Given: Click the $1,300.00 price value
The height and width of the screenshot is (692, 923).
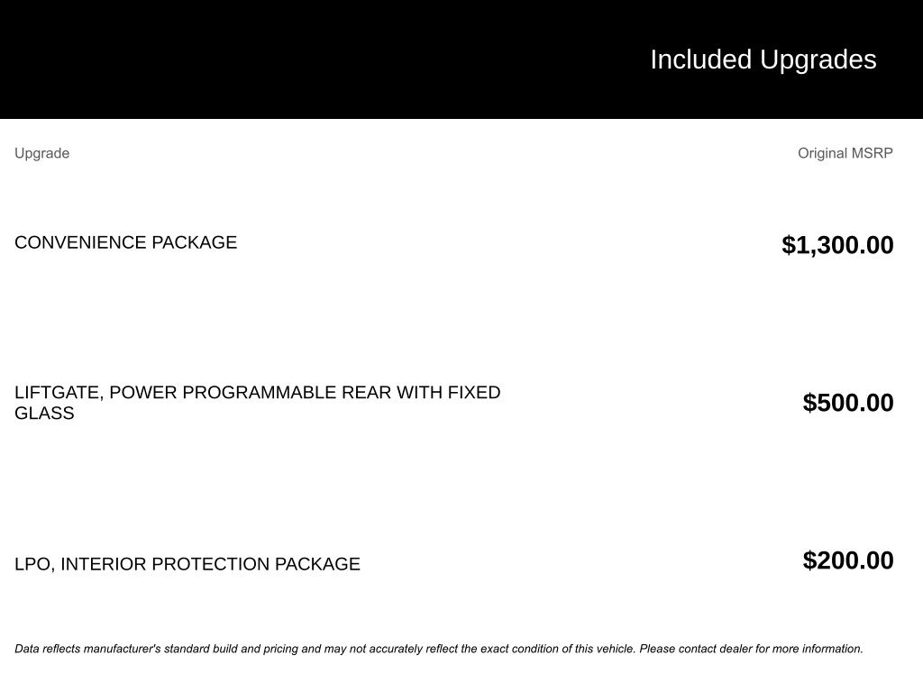Looking at the screenshot, I should click(x=837, y=245).
